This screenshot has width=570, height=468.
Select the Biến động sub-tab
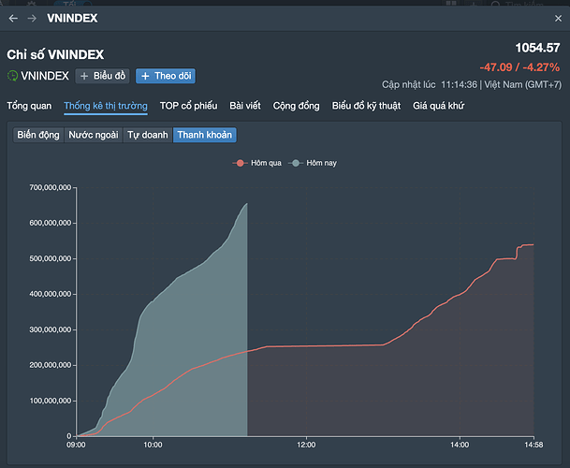37,135
